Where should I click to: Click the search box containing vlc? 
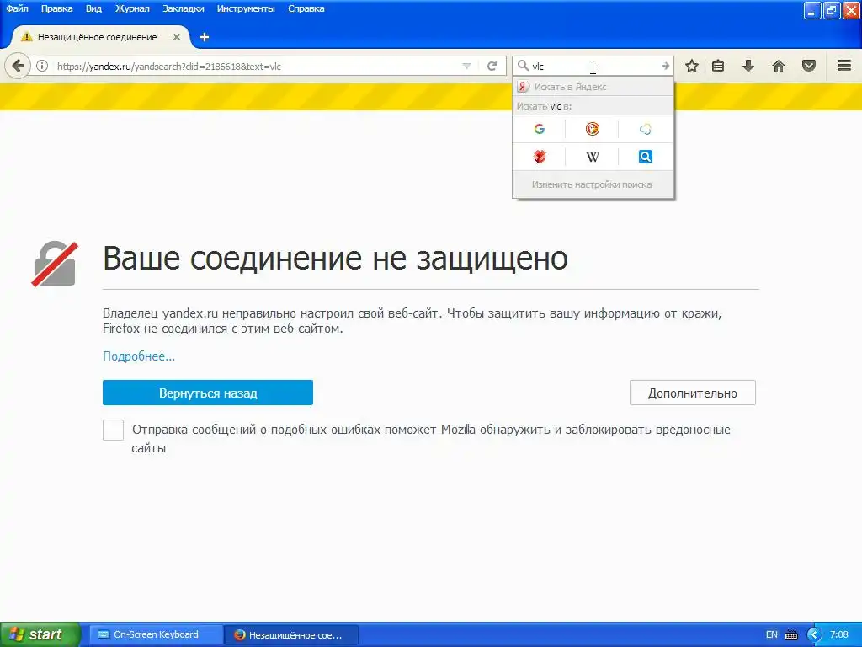tap(593, 66)
